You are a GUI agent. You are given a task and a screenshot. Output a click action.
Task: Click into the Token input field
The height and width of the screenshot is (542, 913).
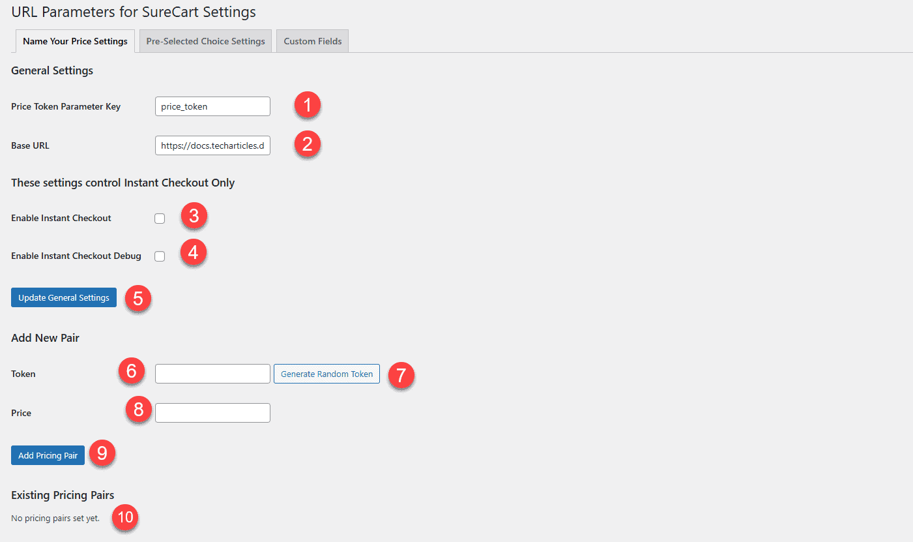pyautogui.click(x=212, y=374)
